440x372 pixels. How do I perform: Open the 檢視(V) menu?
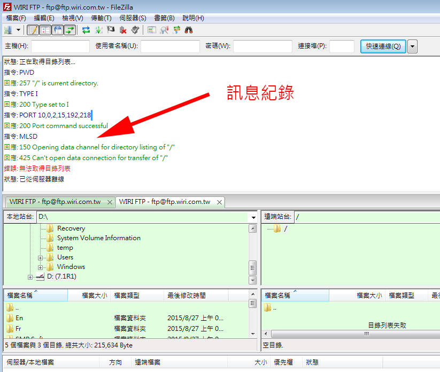[x=73, y=18]
